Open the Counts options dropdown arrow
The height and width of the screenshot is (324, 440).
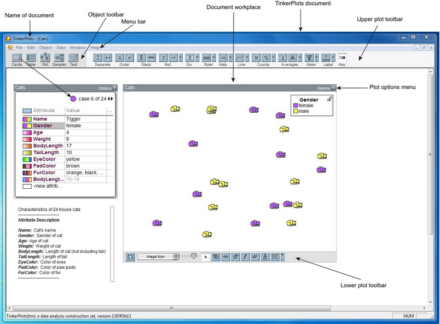(x=274, y=58)
